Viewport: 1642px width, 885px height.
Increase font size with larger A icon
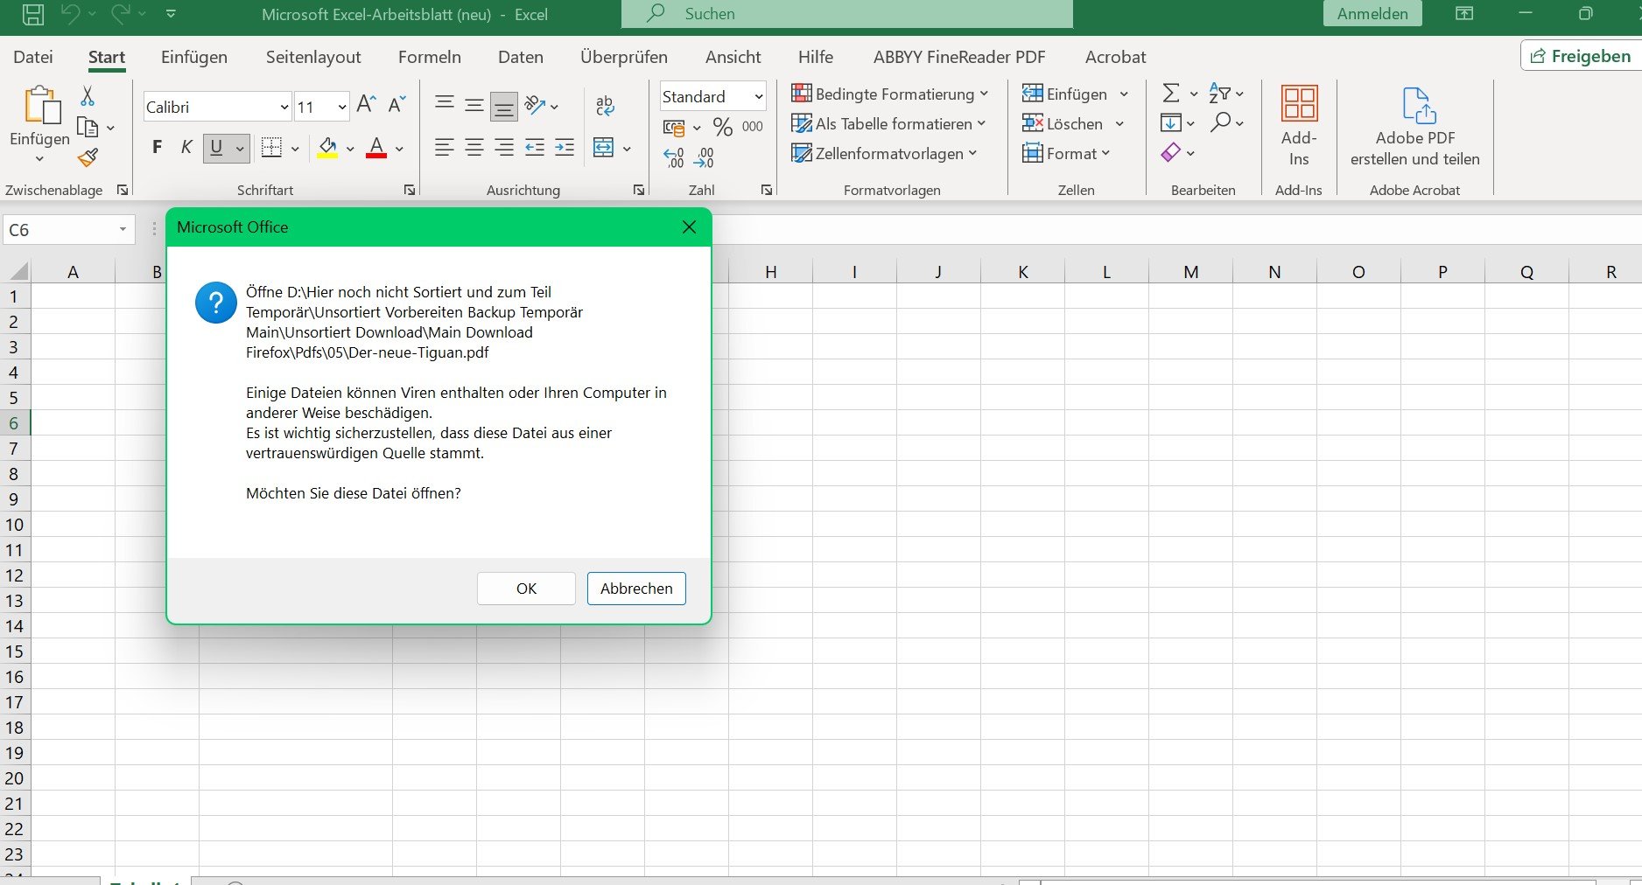(367, 105)
